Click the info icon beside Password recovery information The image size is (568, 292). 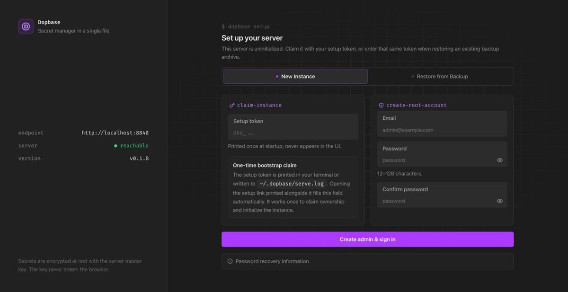tap(230, 261)
